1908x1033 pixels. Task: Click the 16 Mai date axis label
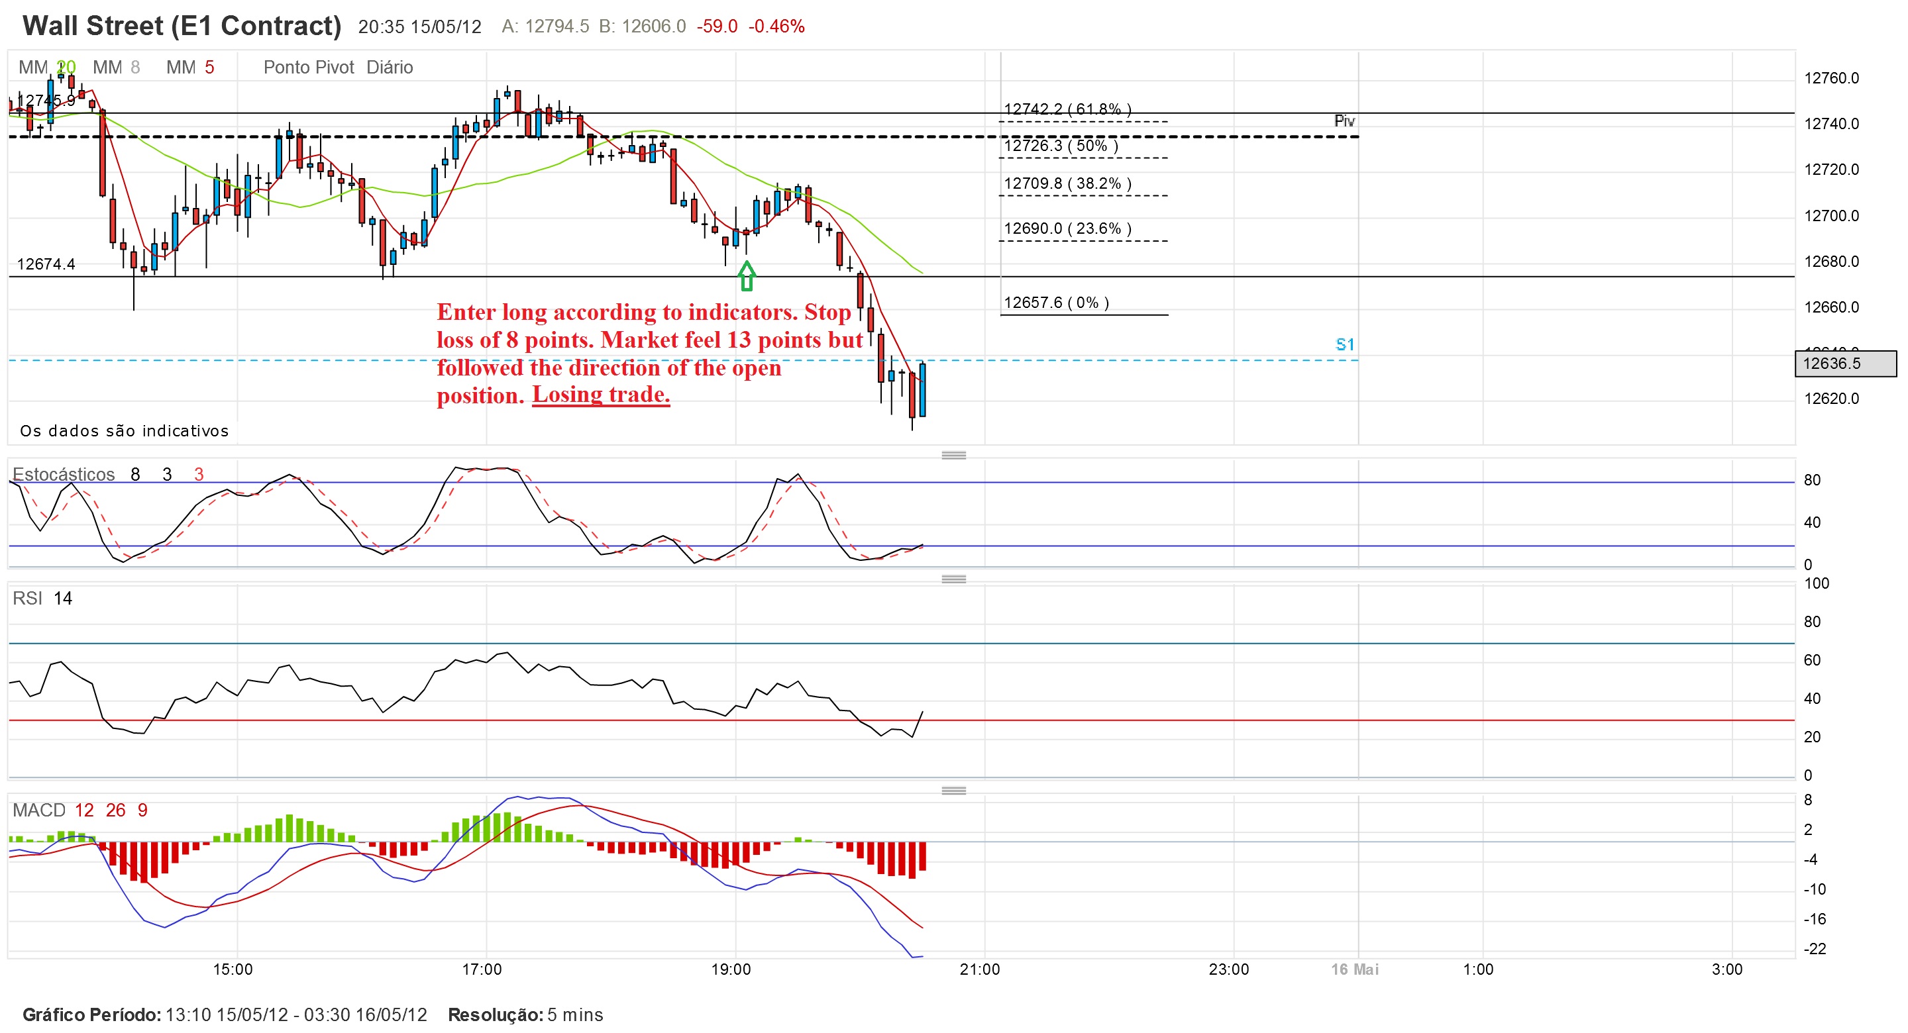pos(1355,969)
